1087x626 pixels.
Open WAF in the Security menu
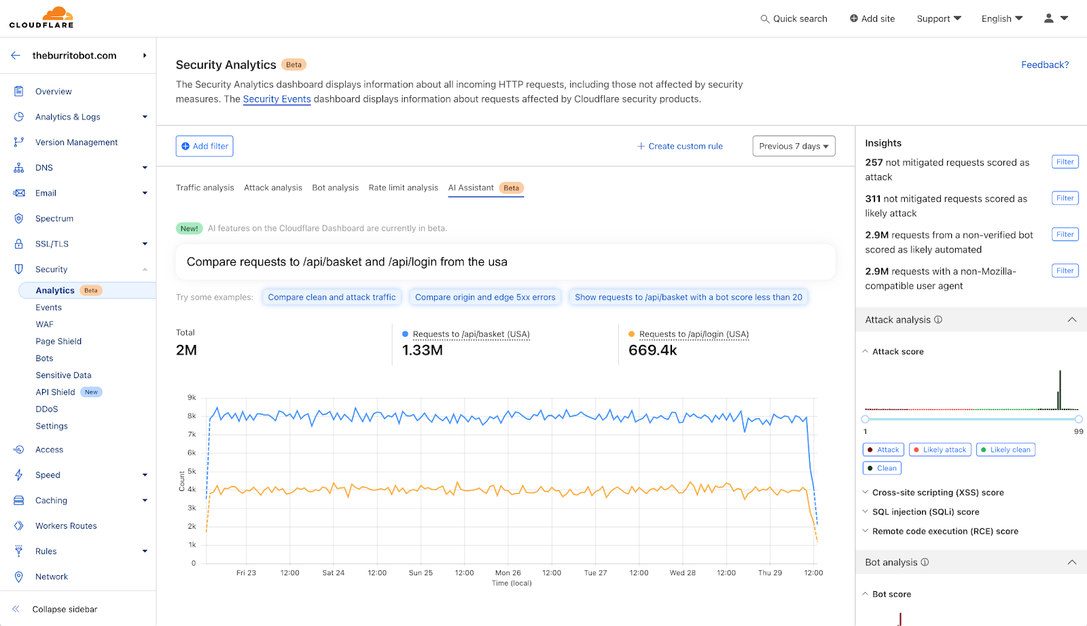[x=45, y=325]
